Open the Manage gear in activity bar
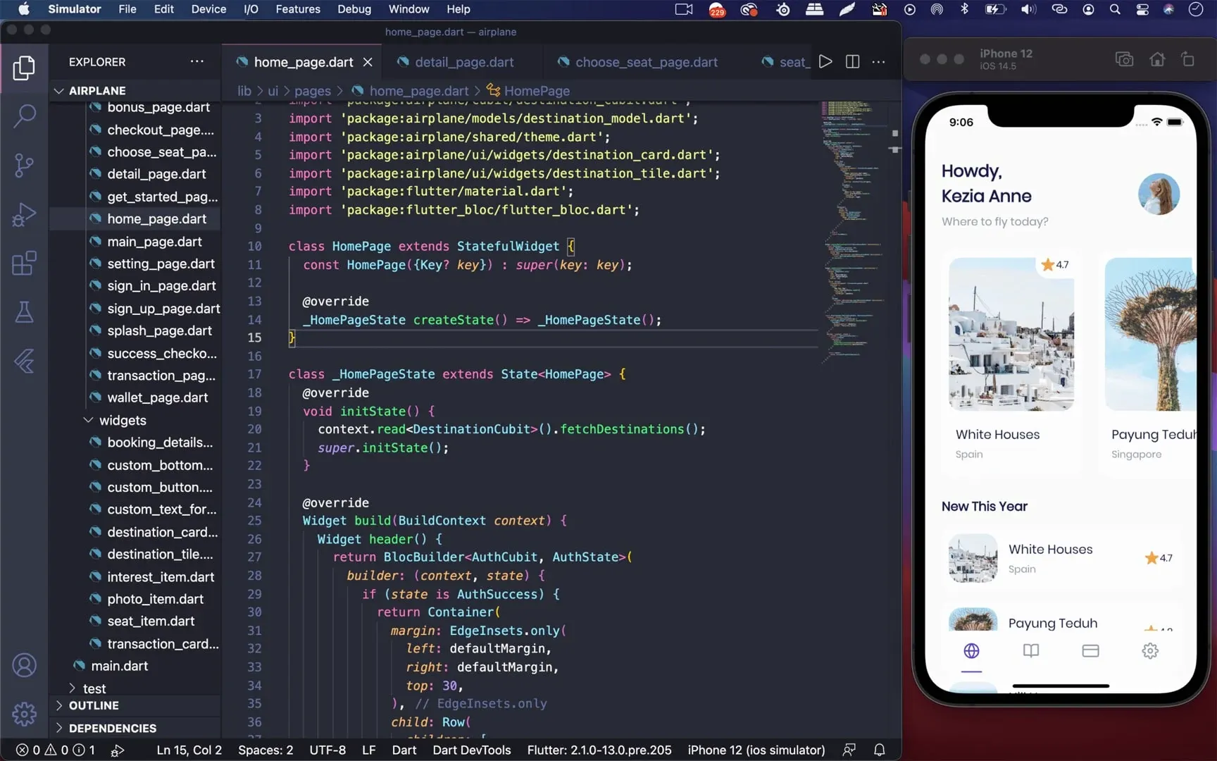The height and width of the screenshot is (761, 1217). pos(24,714)
